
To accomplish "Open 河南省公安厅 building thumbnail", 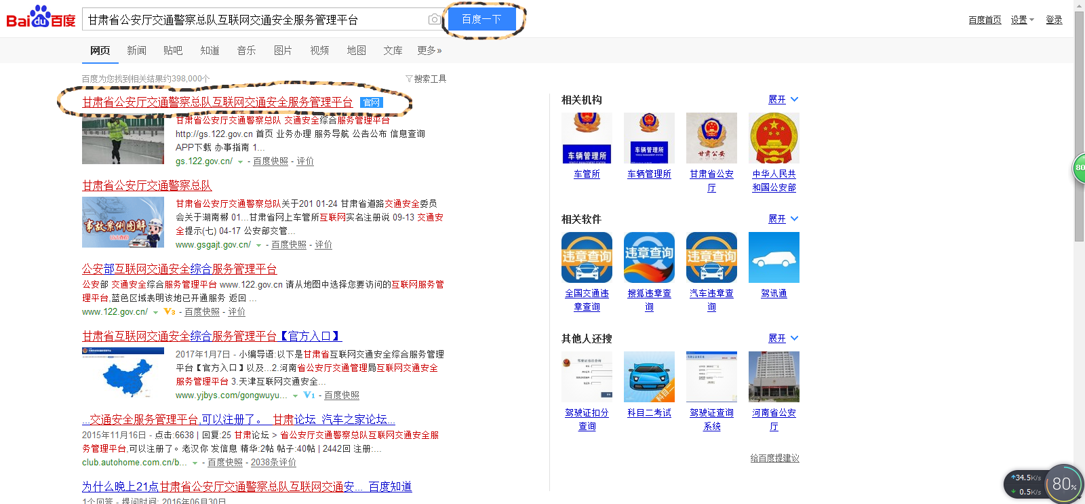I will [774, 376].
